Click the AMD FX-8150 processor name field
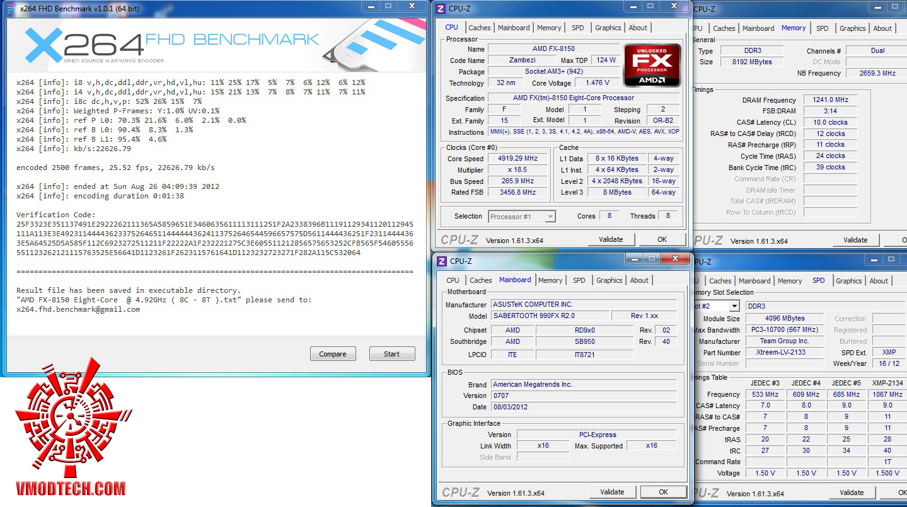The image size is (907, 507). coord(553,49)
